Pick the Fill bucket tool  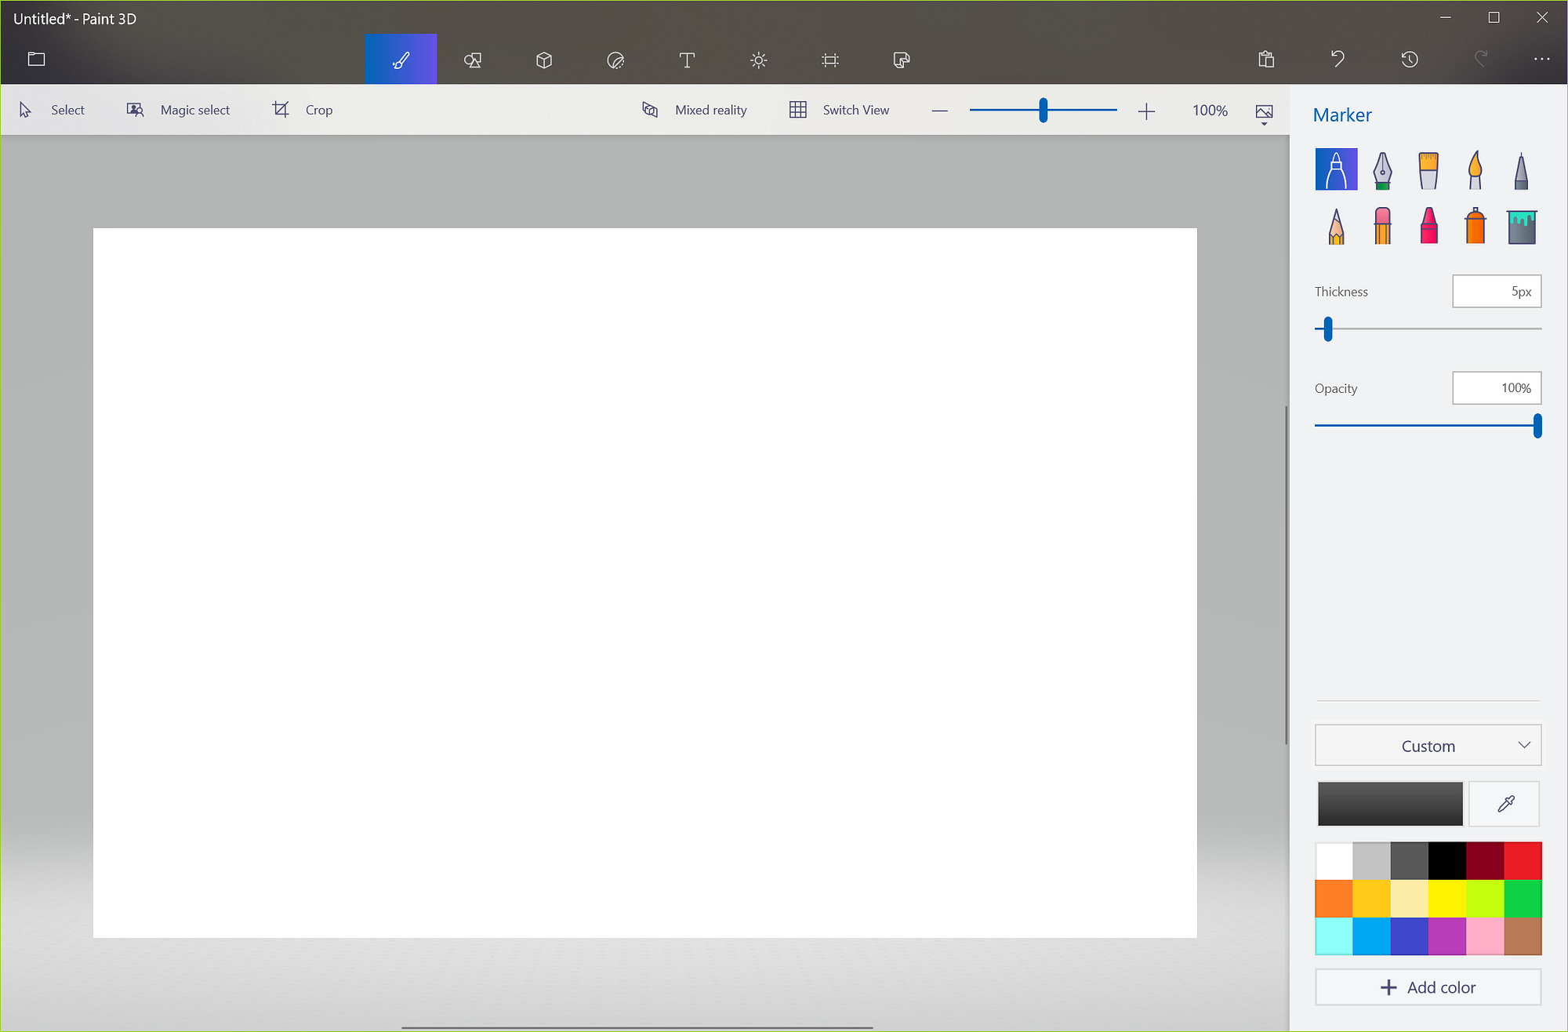1521,226
